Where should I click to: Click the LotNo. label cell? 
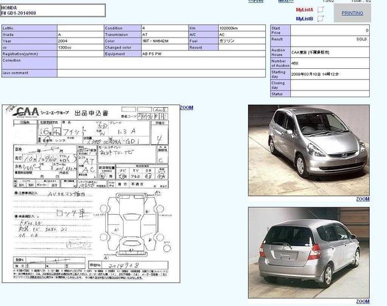29,28
